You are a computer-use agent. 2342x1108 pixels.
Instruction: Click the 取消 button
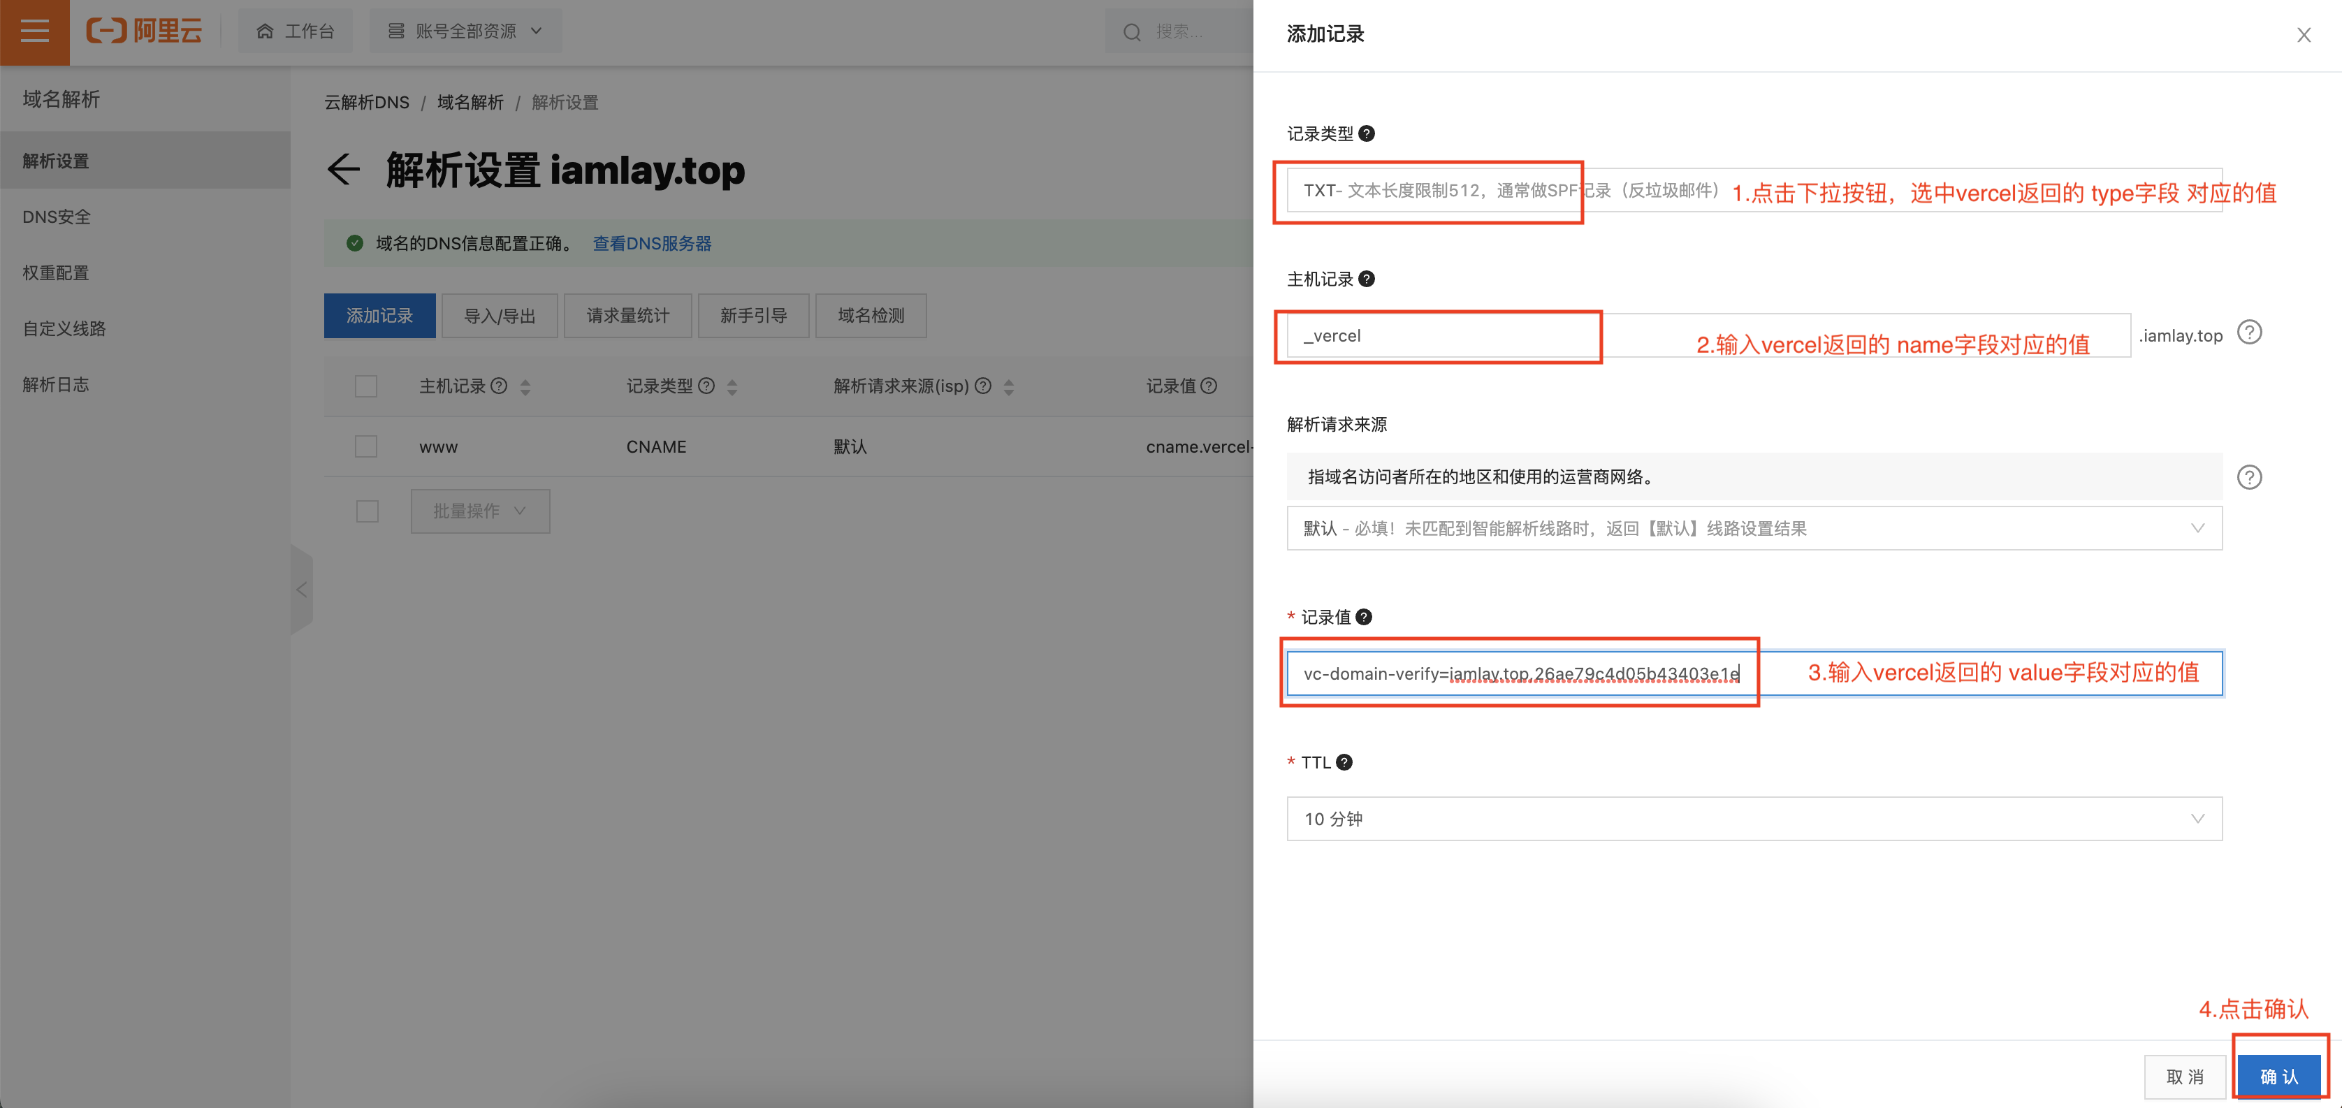2185,1077
